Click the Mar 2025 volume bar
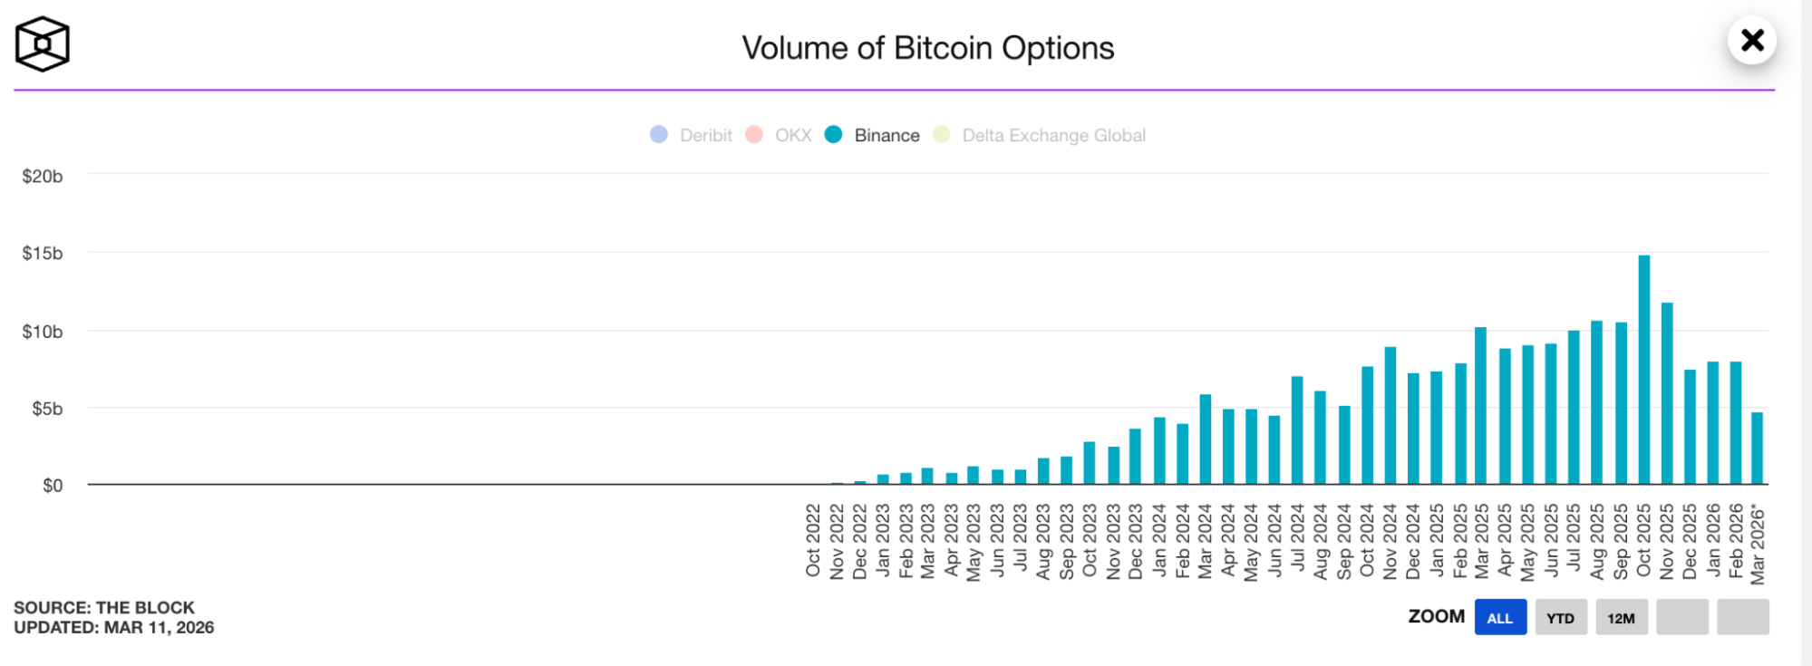The image size is (1812, 666). pyautogui.click(x=1480, y=407)
